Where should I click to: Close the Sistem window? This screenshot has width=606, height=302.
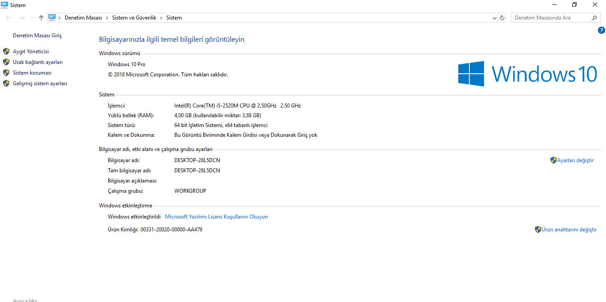pyautogui.click(x=595, y=5)
